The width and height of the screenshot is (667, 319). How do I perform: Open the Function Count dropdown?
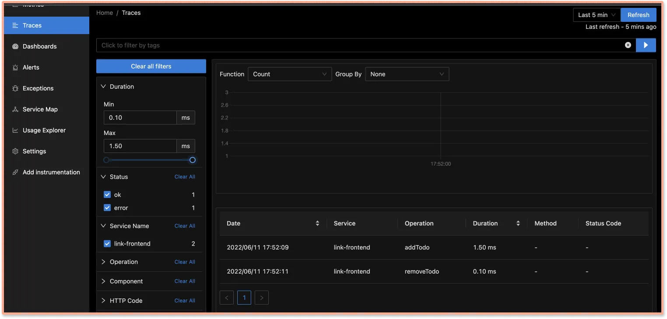(290, 74)
